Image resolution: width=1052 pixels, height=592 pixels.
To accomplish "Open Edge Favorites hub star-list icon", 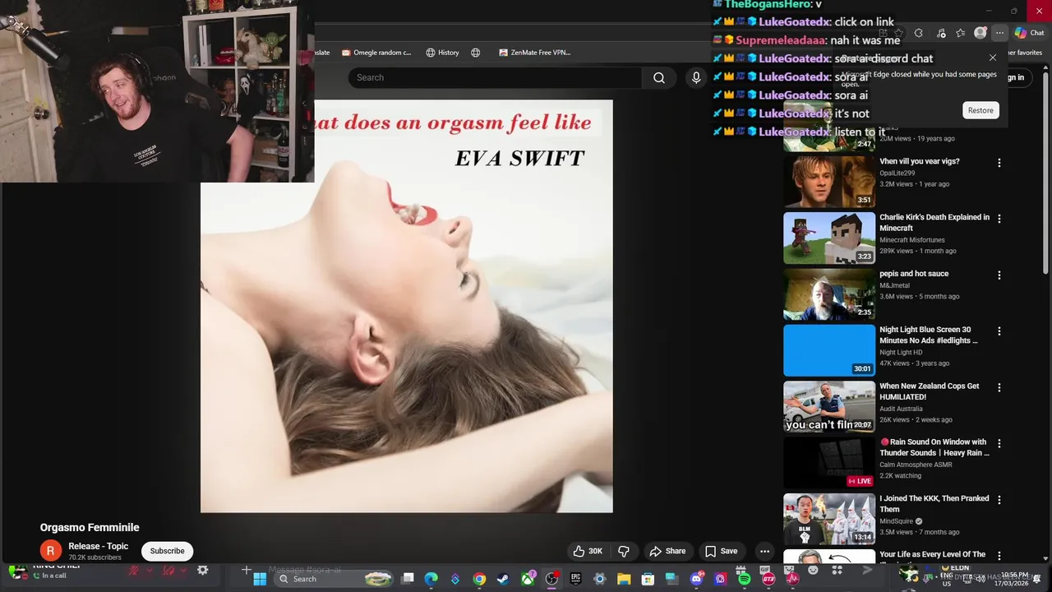I will click(x=960, y=33).
